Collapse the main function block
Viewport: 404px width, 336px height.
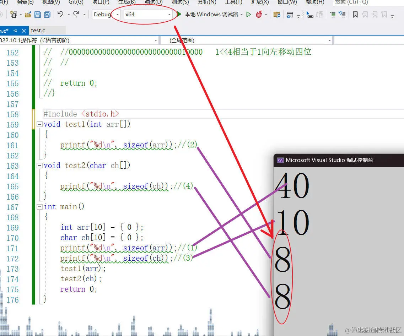(40, 207)
